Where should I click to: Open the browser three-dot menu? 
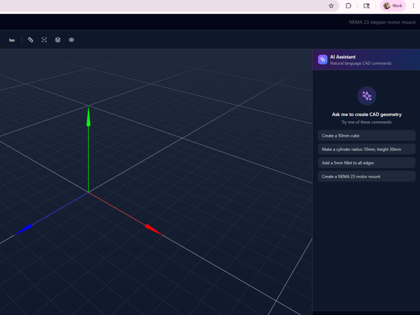pos(413,6)
